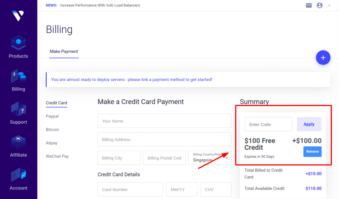Focus the Card Number field
This screenshot has height=199, width=339.
click(130, 189)
